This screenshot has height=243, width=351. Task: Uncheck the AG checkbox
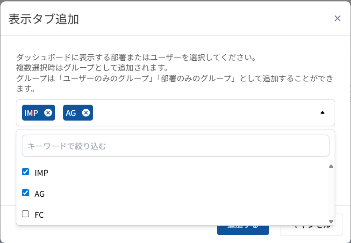(x=26, y=193)
